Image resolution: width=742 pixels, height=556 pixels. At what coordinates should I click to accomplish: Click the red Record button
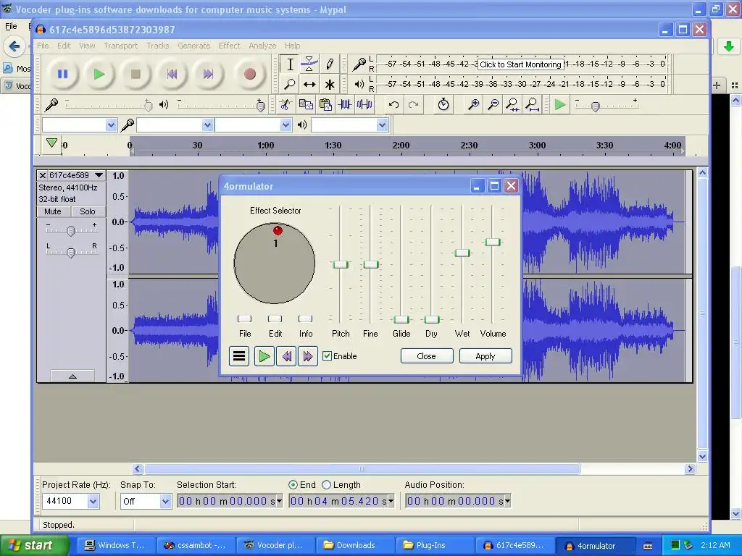point(250,74)
